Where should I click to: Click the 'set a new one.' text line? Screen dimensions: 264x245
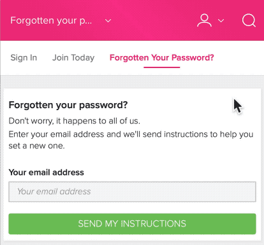36,146
